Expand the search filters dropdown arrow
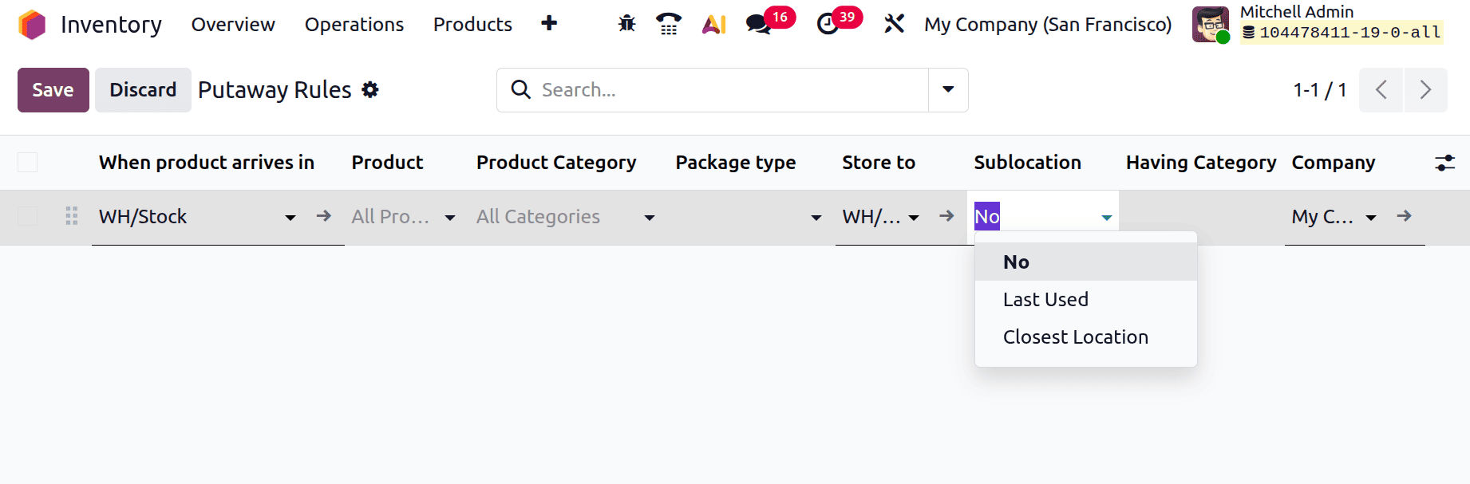 point(946,90)
